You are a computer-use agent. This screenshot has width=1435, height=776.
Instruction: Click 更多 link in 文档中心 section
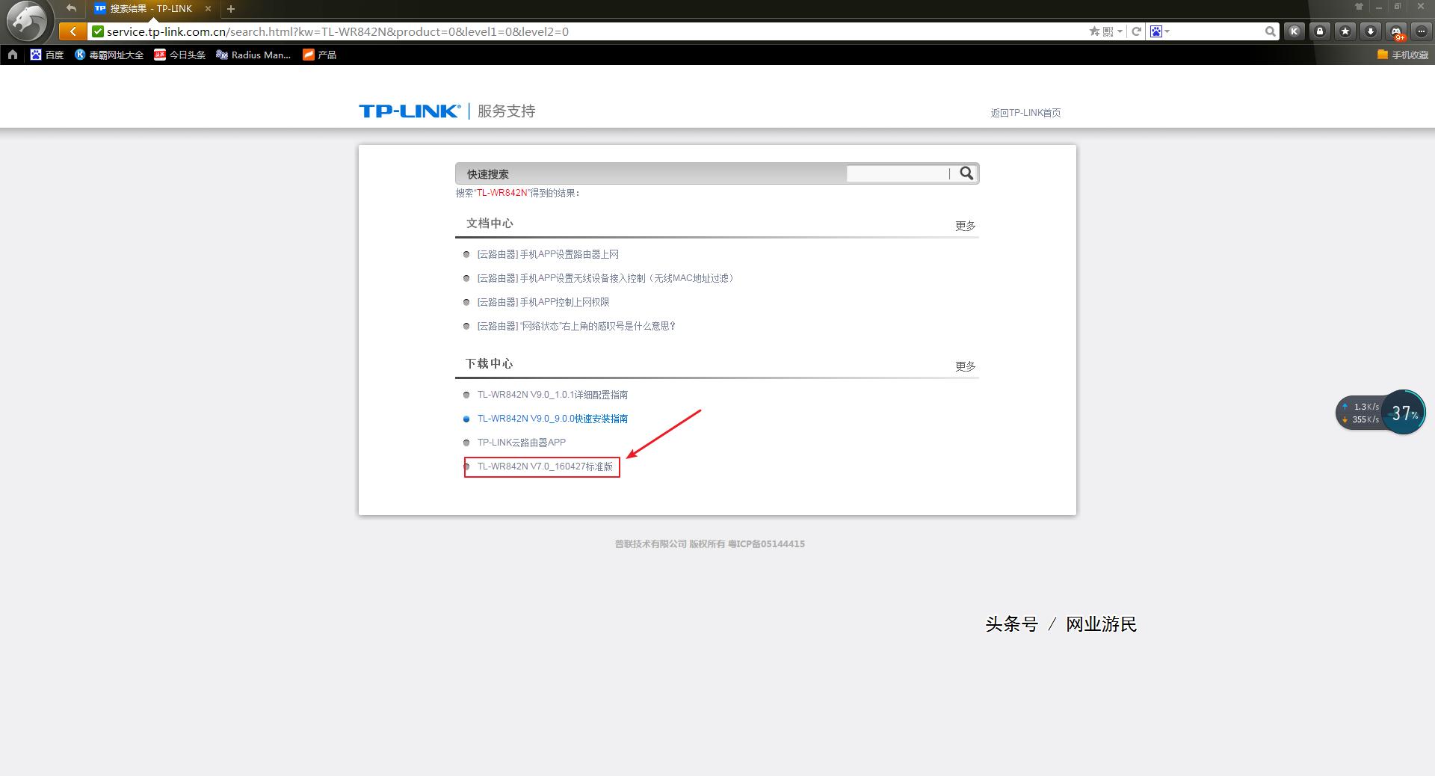[965, 226]
